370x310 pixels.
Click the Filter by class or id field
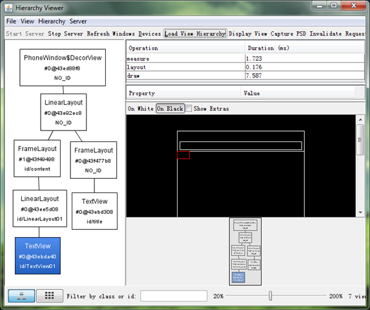click(174, 296)
